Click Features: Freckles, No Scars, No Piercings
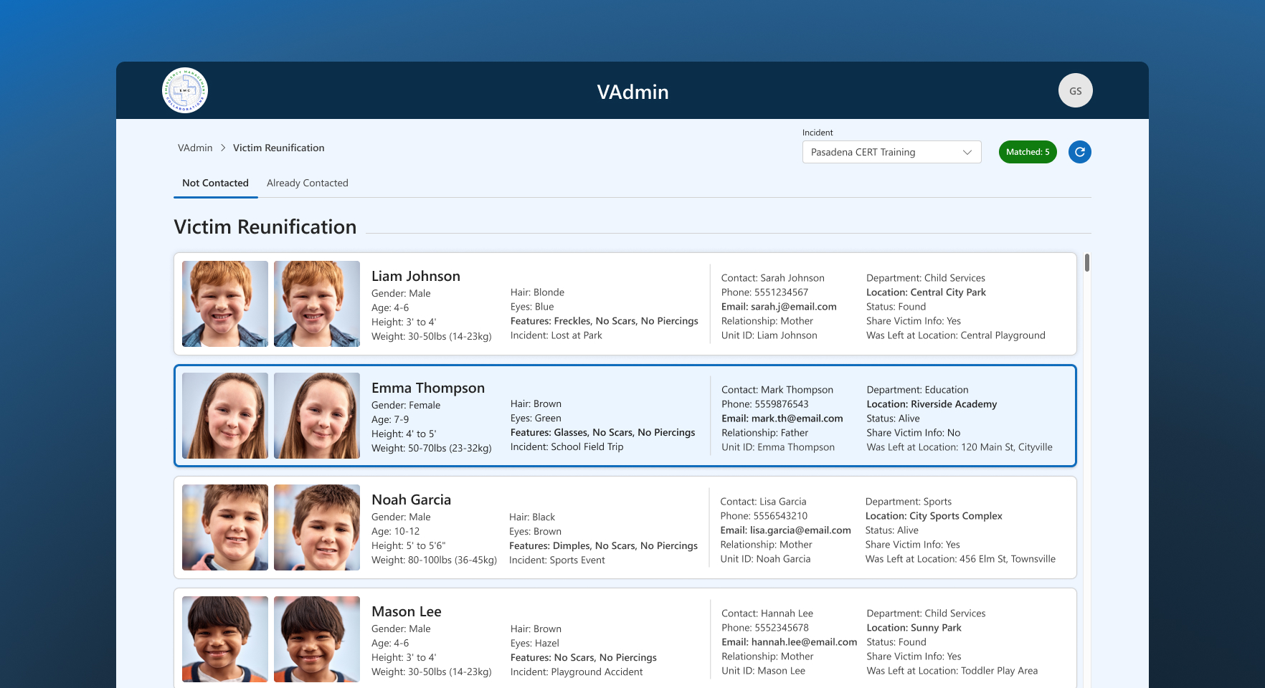Viewport: 1265px width, 688px height. (604, 321)
